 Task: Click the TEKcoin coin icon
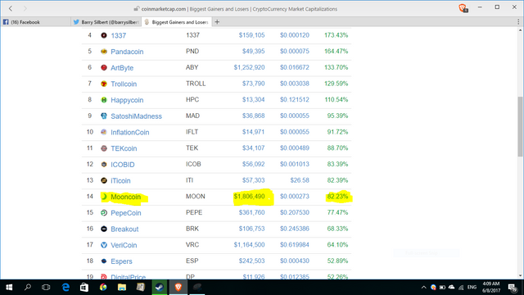(104, 148)
